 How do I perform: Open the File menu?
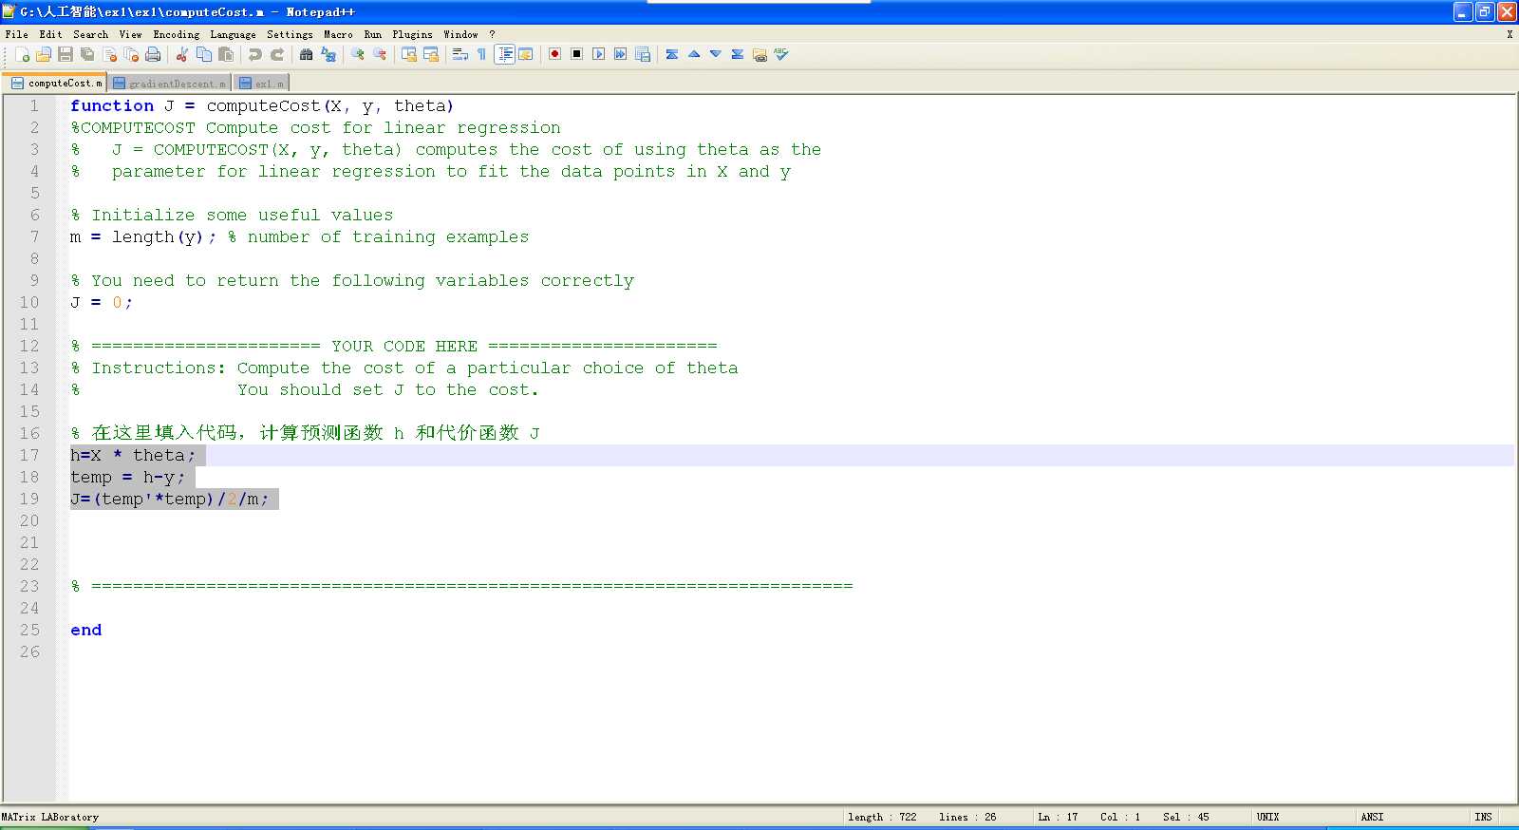coord(17,34)
